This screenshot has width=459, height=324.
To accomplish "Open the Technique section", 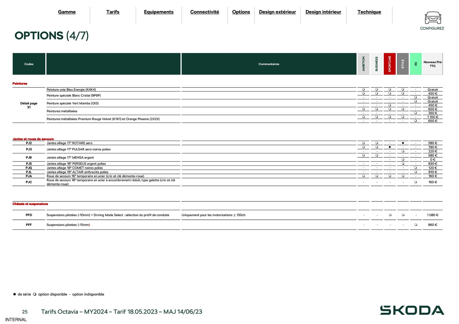I will click(x=369, y=12).
